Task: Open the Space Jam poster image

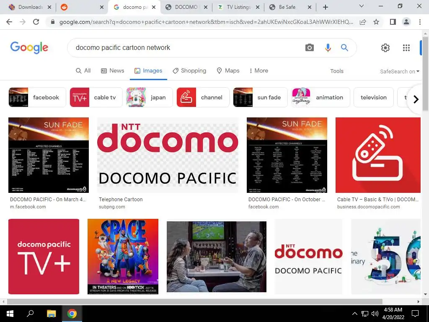Action: click(x=123, y=257)
